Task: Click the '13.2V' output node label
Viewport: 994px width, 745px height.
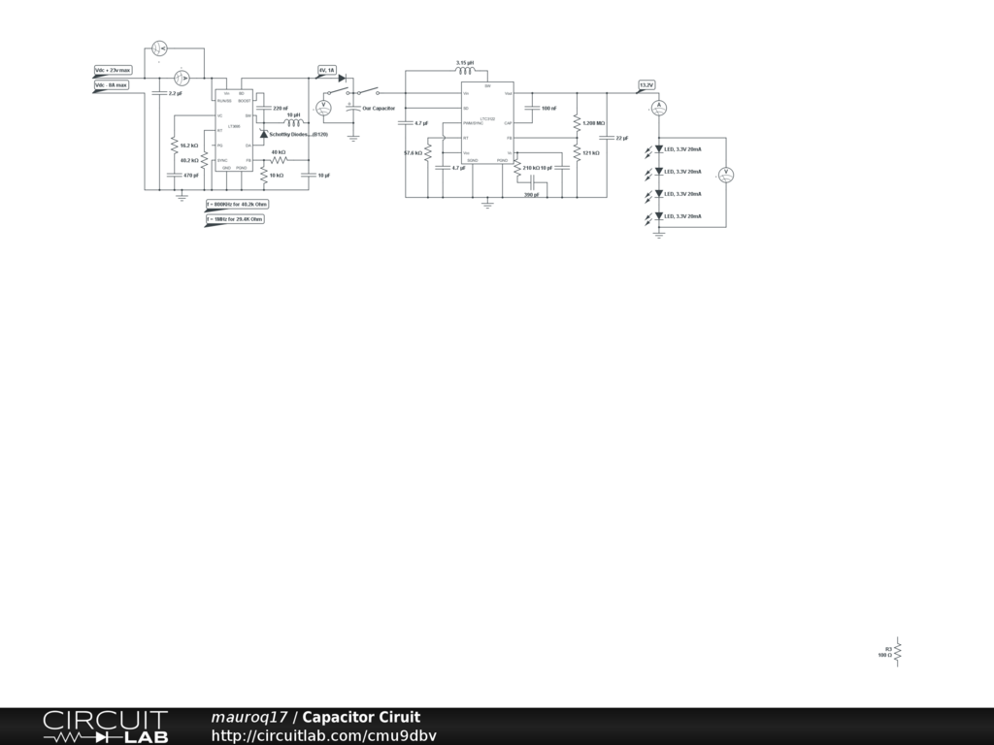Action: pos(646,85)
